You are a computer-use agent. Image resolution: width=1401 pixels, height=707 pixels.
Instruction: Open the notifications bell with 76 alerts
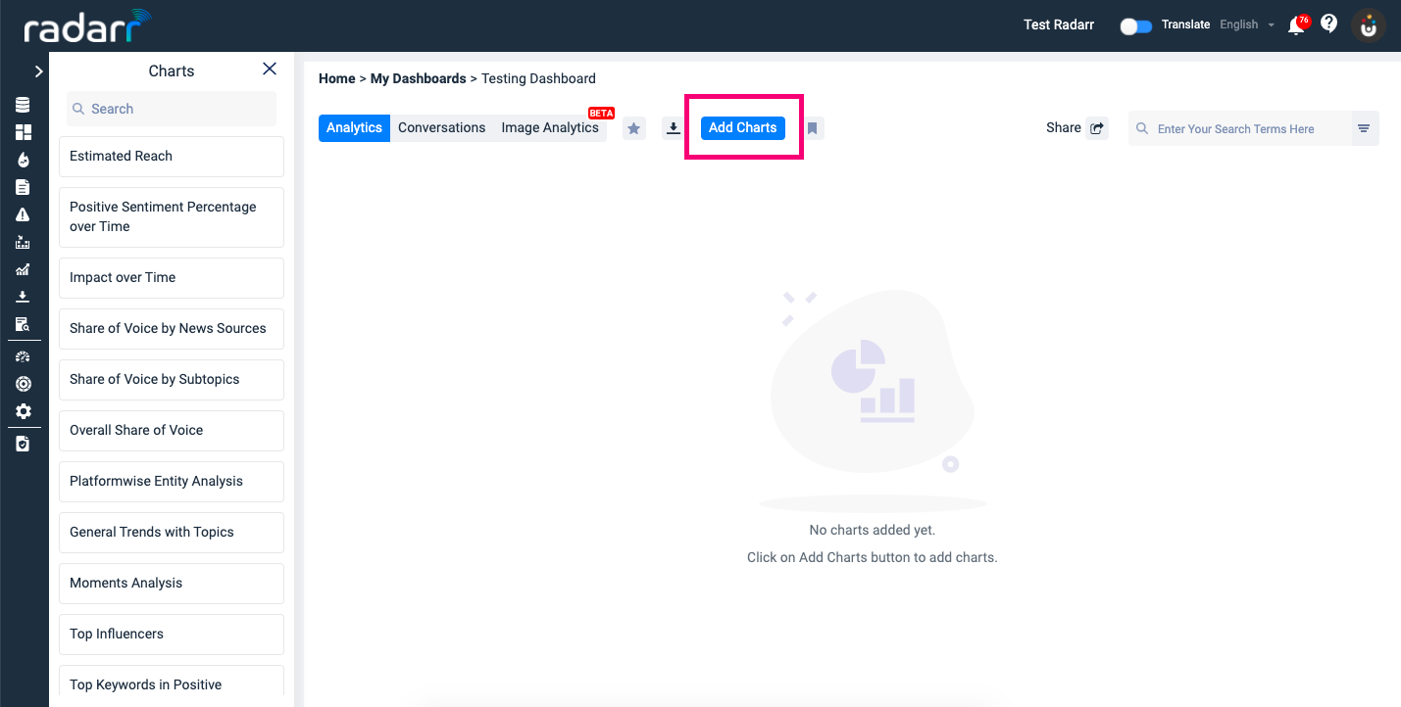(1295, 24)
